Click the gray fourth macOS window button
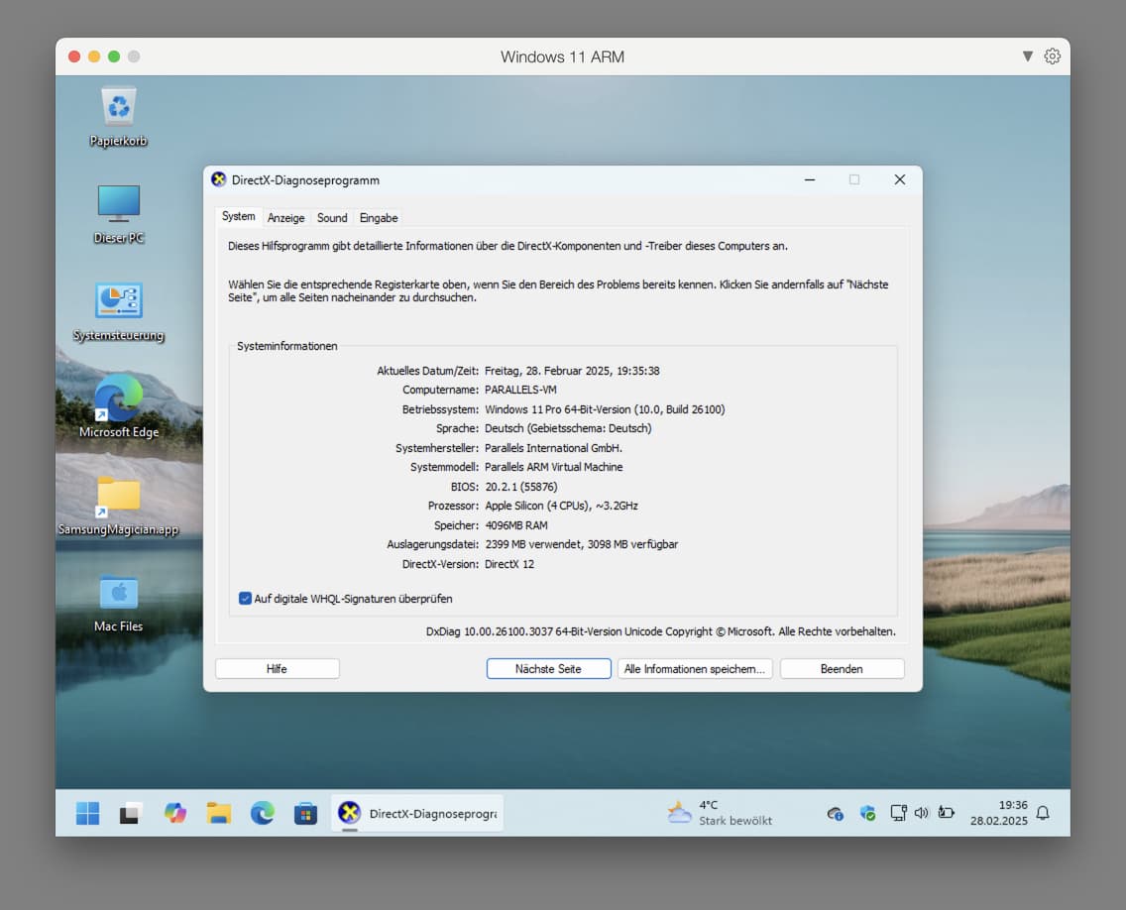The image size is (1126, 910). pyautogui.click(x=134, y=57)
